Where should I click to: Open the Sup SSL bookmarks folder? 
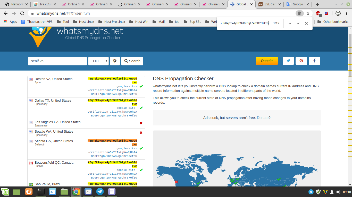tap(192, 22)
